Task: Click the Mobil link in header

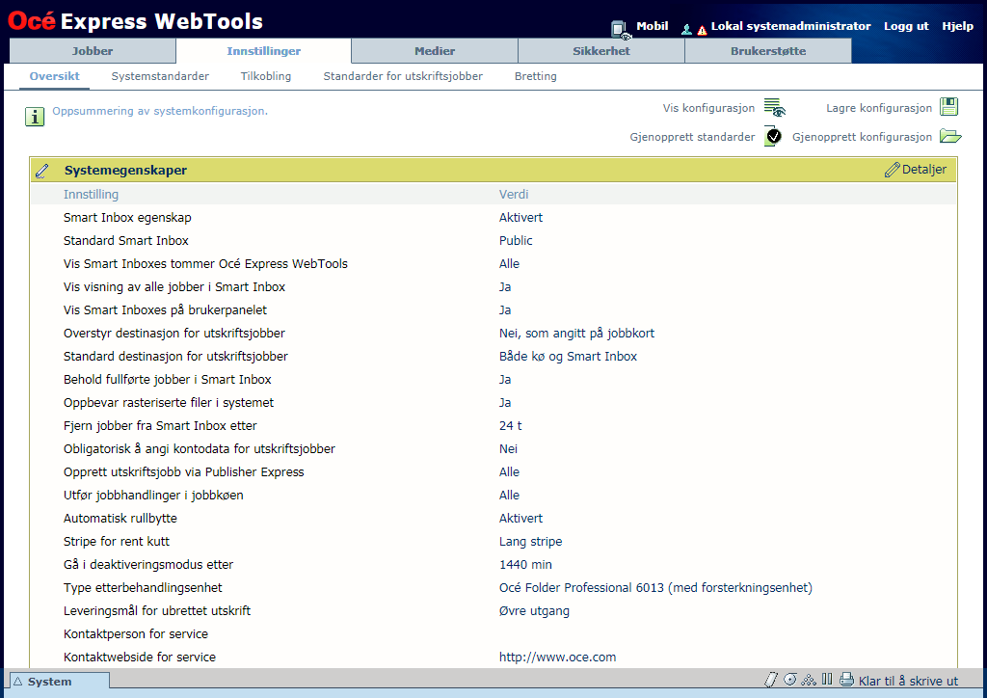Action: coord(653,26)
